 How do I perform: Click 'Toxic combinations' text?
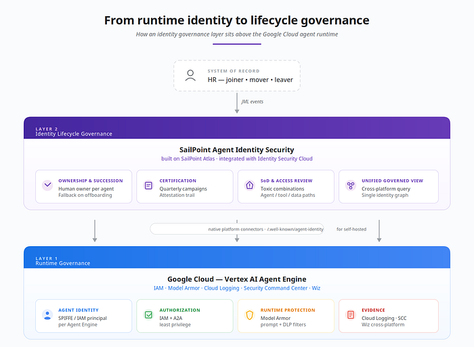click(282, 189)
